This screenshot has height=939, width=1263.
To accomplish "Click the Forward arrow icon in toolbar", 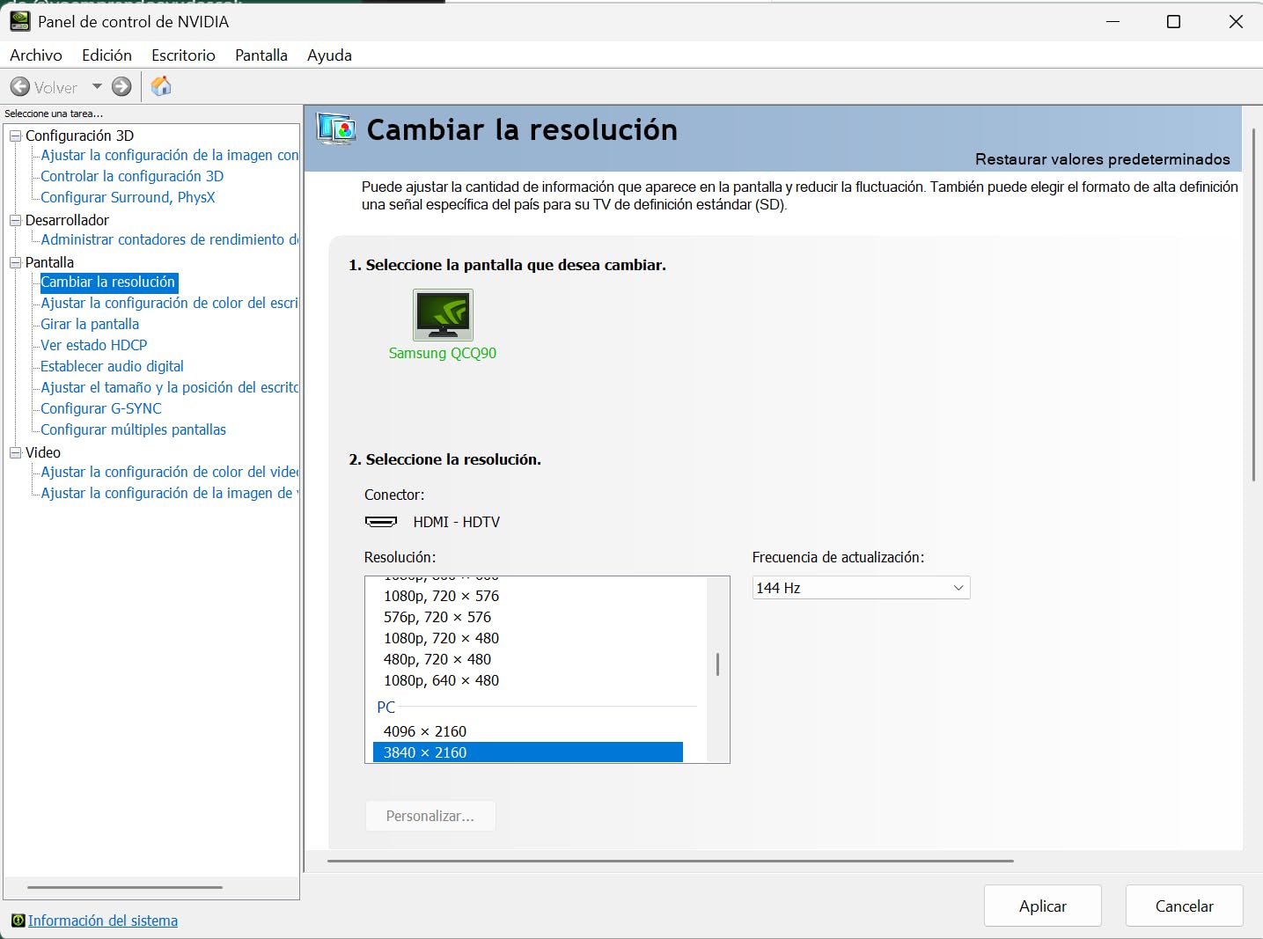I will [121, 87].
